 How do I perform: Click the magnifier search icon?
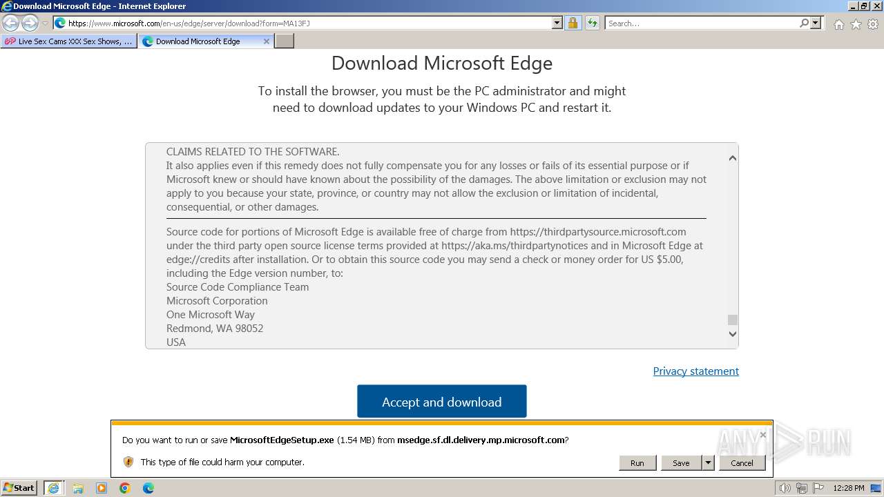click(804, 23)
